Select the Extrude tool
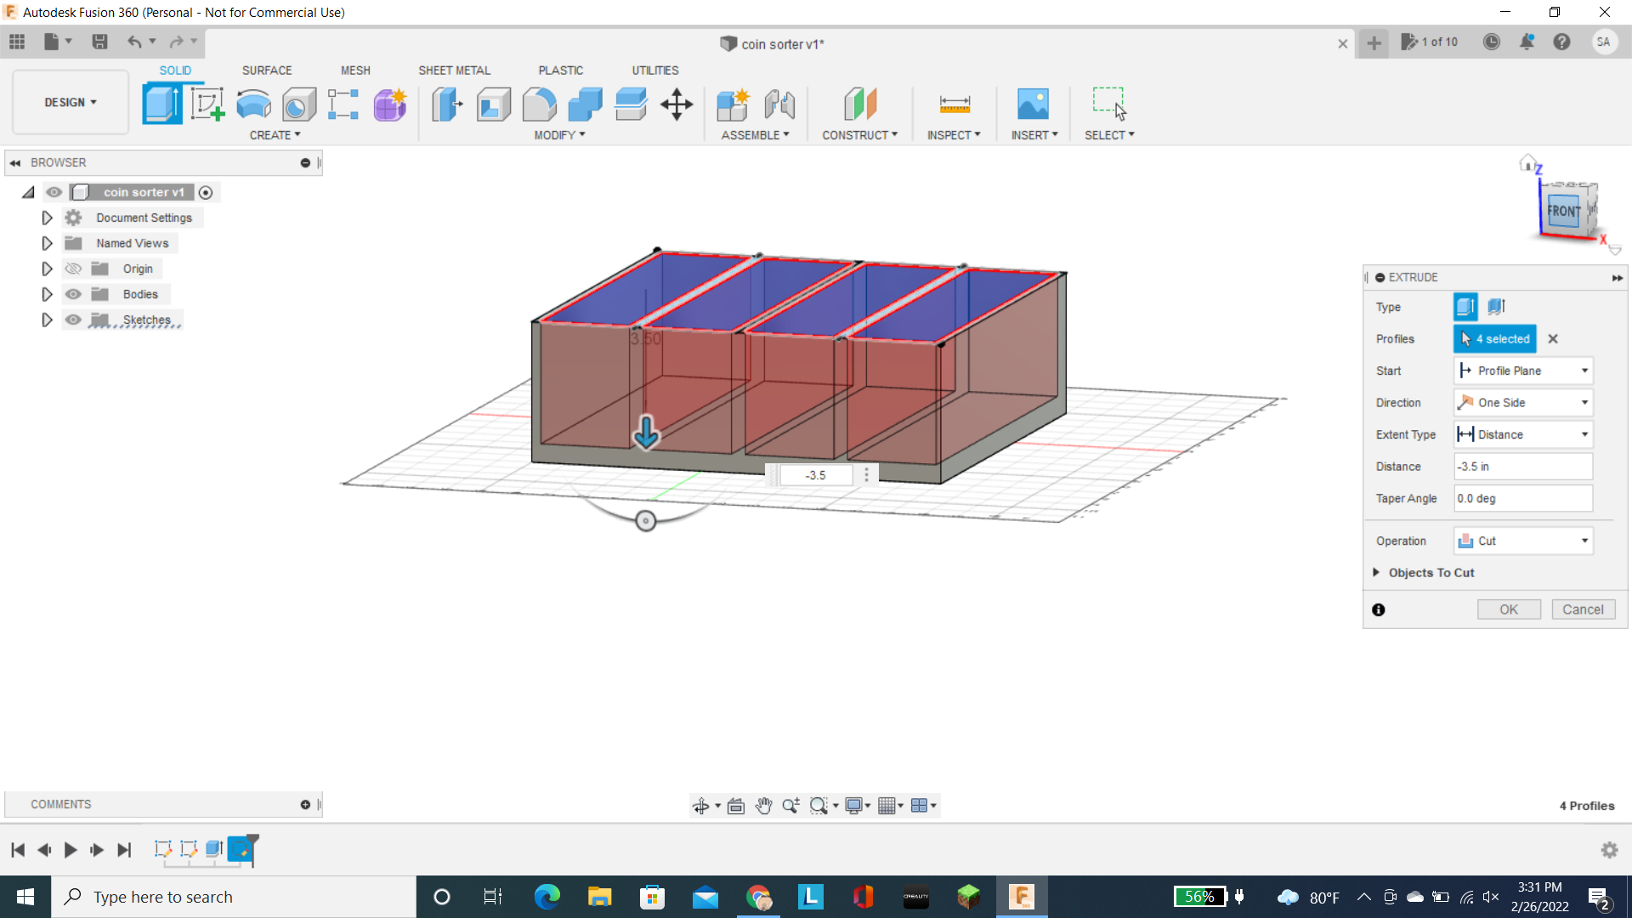Screen dimensions: 1632x918 161,103
